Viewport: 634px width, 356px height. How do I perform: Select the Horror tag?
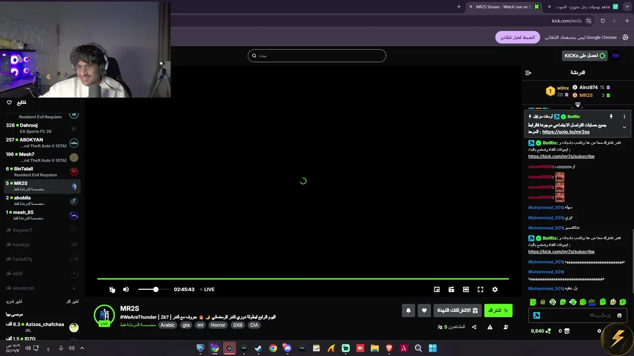218,325
